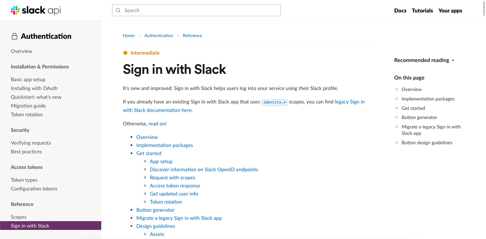The width and height of the screenshot is (486, 239).
Task: Click the Search input field
Action: (x=199, y=10)
